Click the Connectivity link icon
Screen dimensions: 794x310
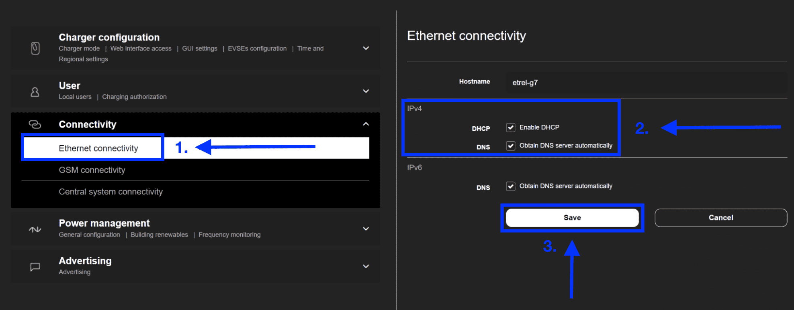pyautogui.click(x=35, y=124)
